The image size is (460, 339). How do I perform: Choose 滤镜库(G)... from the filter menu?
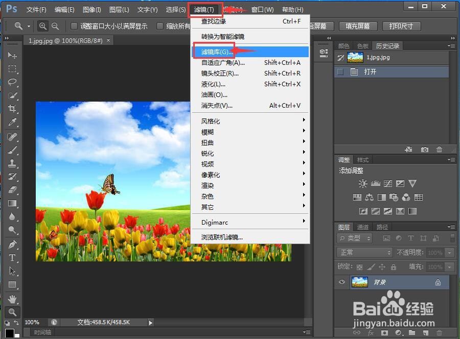click(250, 52)
